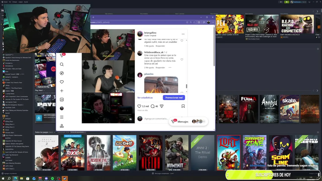
Task: Open the briangallino profile link
Action: pyautogui.click(x=150, y=33)
